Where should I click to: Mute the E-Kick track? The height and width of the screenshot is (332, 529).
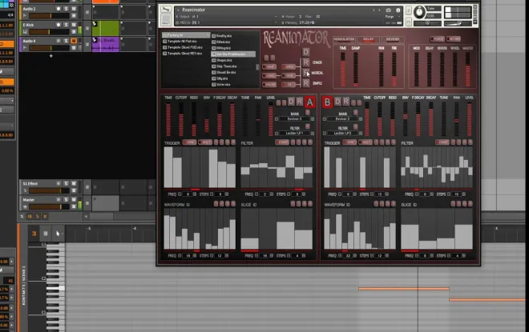click(74, 25)
